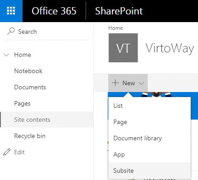Image resolution: width=198 pixels, height=180 pixels.
Task: Collapse the Home navigation chevron
Action: 6,55
